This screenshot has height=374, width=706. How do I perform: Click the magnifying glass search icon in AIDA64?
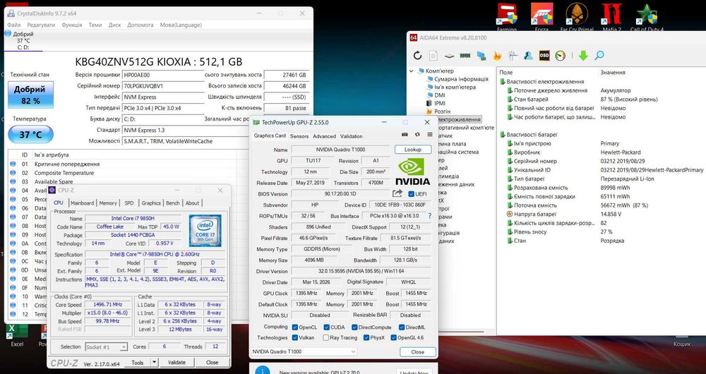[x=599, y=55]
